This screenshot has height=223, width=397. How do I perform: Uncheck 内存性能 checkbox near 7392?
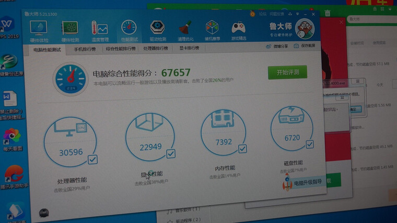[x=242, y=148]
